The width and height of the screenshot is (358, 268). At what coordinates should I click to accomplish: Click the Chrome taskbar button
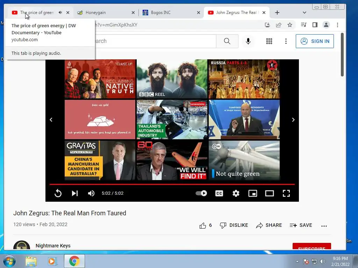coord(74,261)
